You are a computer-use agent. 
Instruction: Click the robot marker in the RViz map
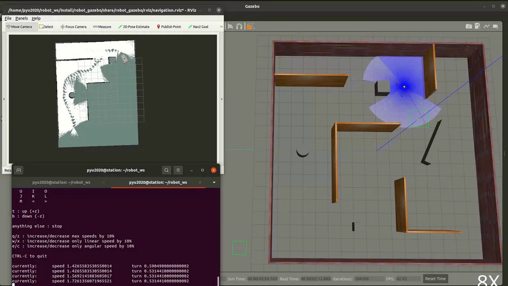124,58
